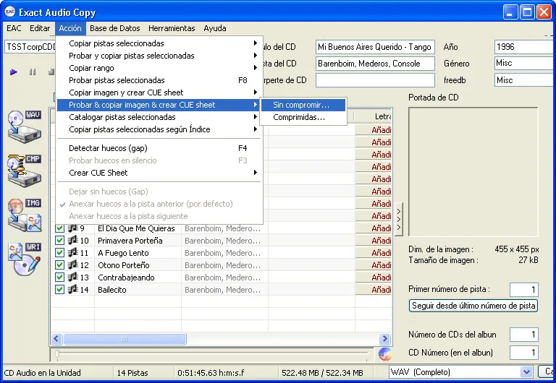Viewport: 556px width, 383px height.
Task: Click the Exact Audio Copy title bar icon
Action: coord(10,12)
